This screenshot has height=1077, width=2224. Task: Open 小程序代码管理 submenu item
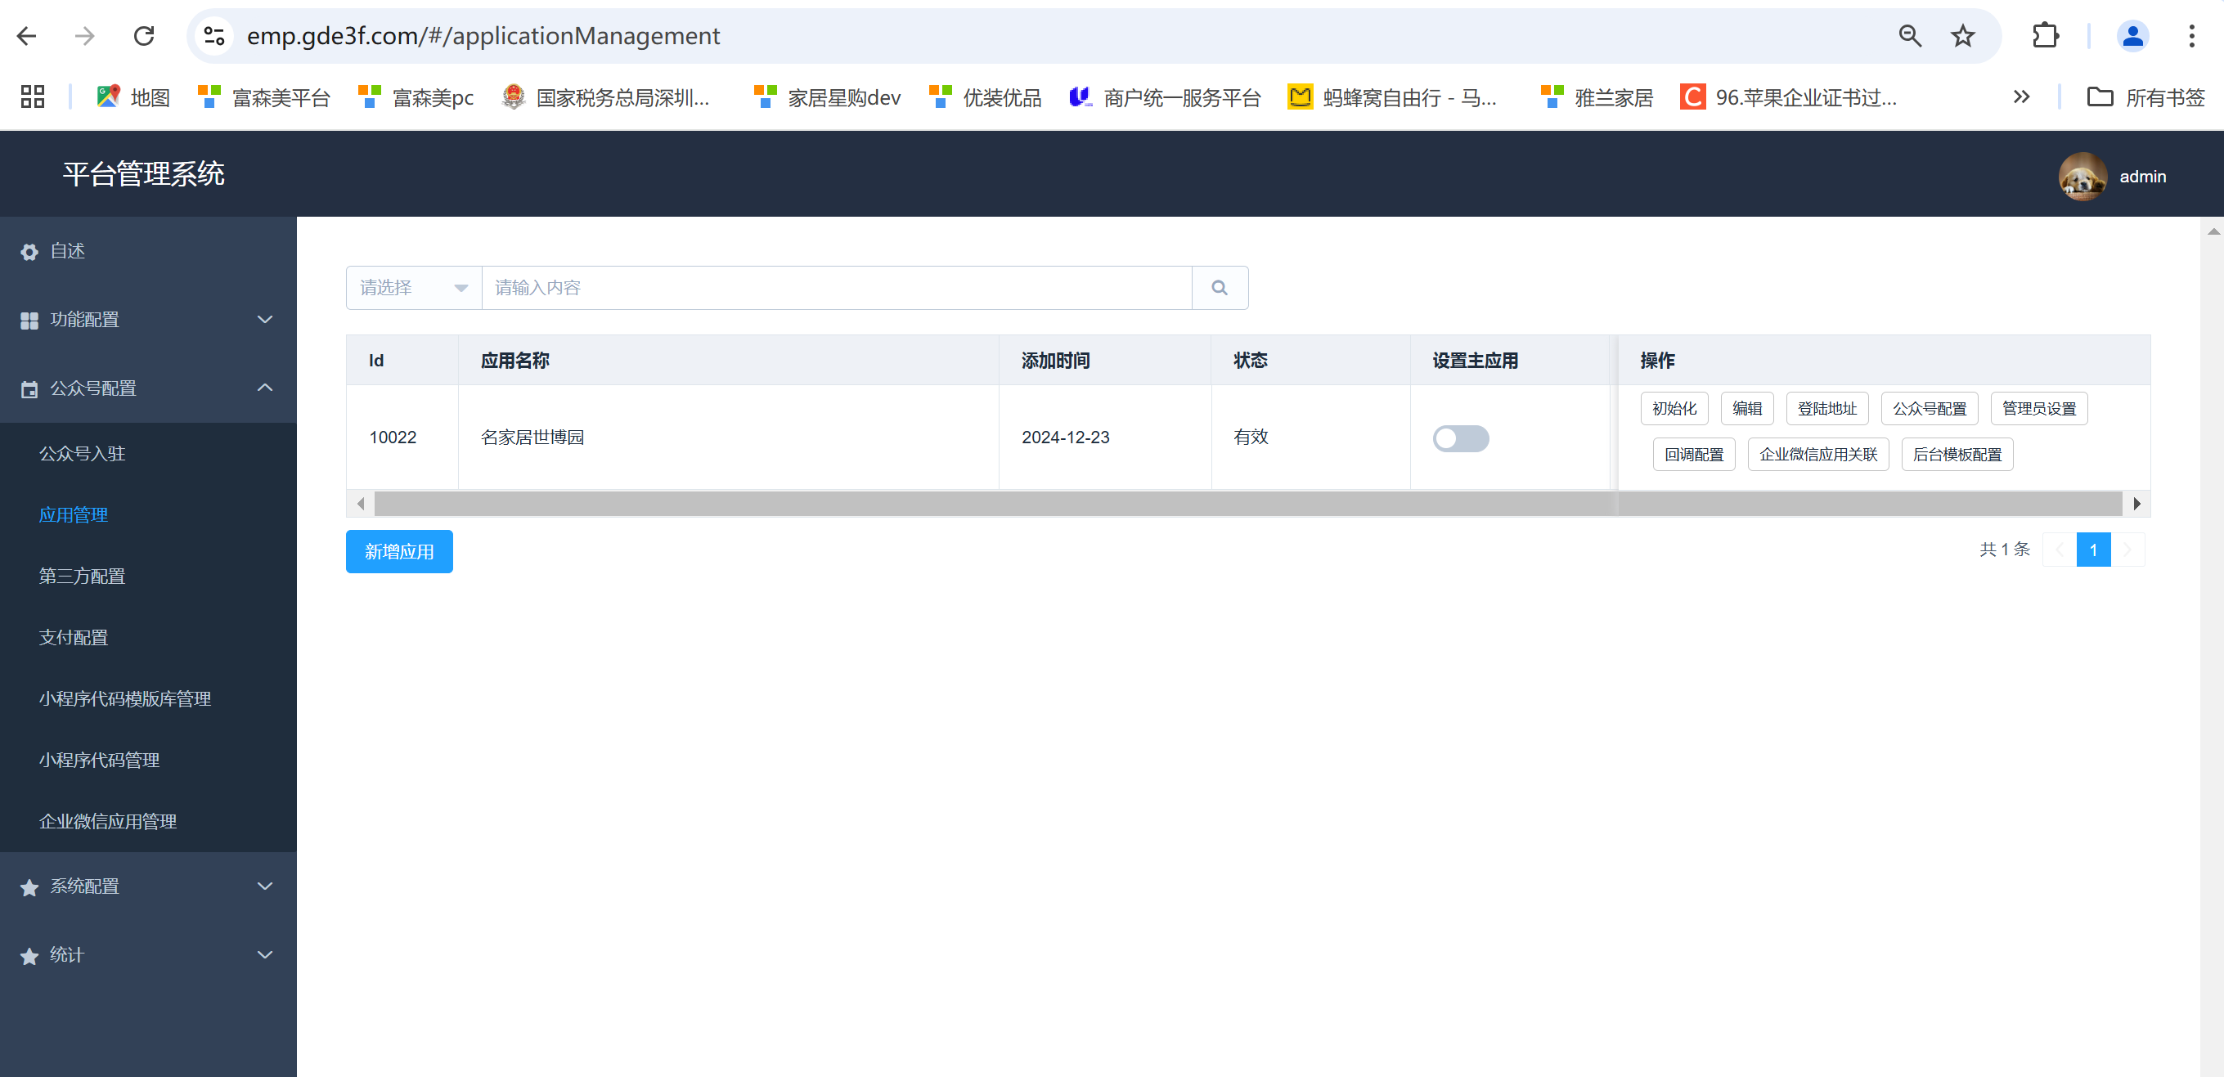149,760
